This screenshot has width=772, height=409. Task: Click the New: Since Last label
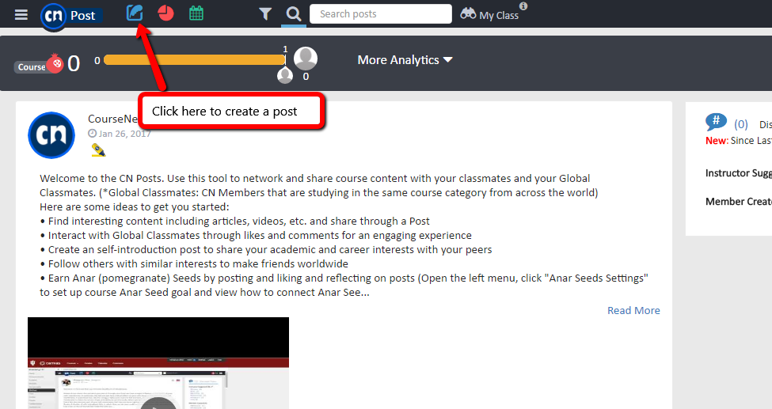tap(739, 141)
